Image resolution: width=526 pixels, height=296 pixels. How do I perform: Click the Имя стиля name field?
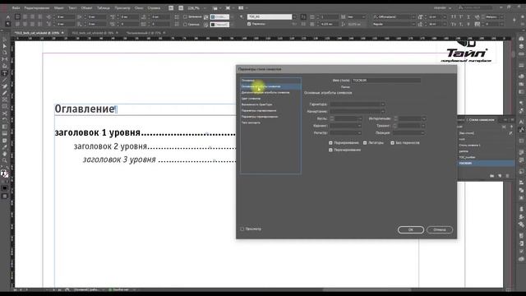coord(385,81)
